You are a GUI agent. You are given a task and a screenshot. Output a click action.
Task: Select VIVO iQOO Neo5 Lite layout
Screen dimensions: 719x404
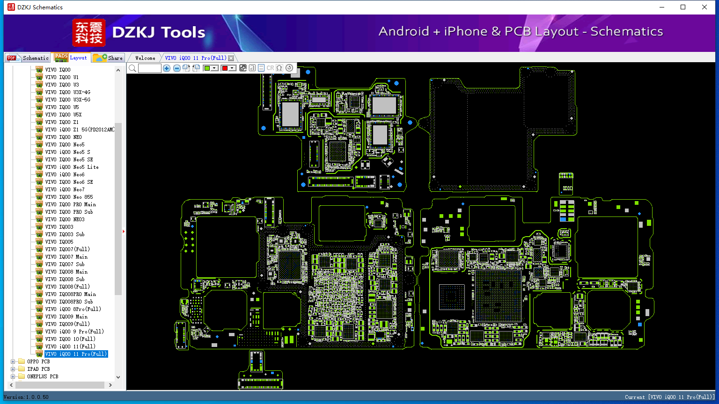pos(72,167)
